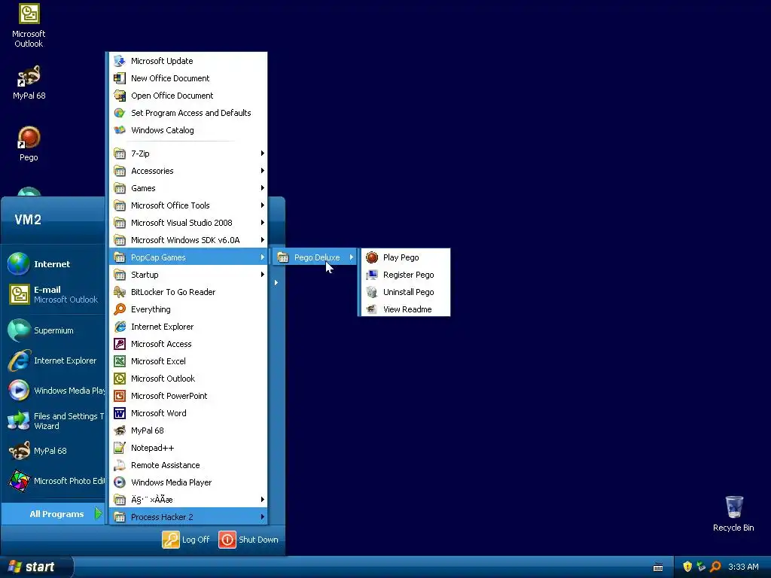Launch Microsoft Outlook from All Programs list
The width and height of the screenshot is (771, 578).
188,379
